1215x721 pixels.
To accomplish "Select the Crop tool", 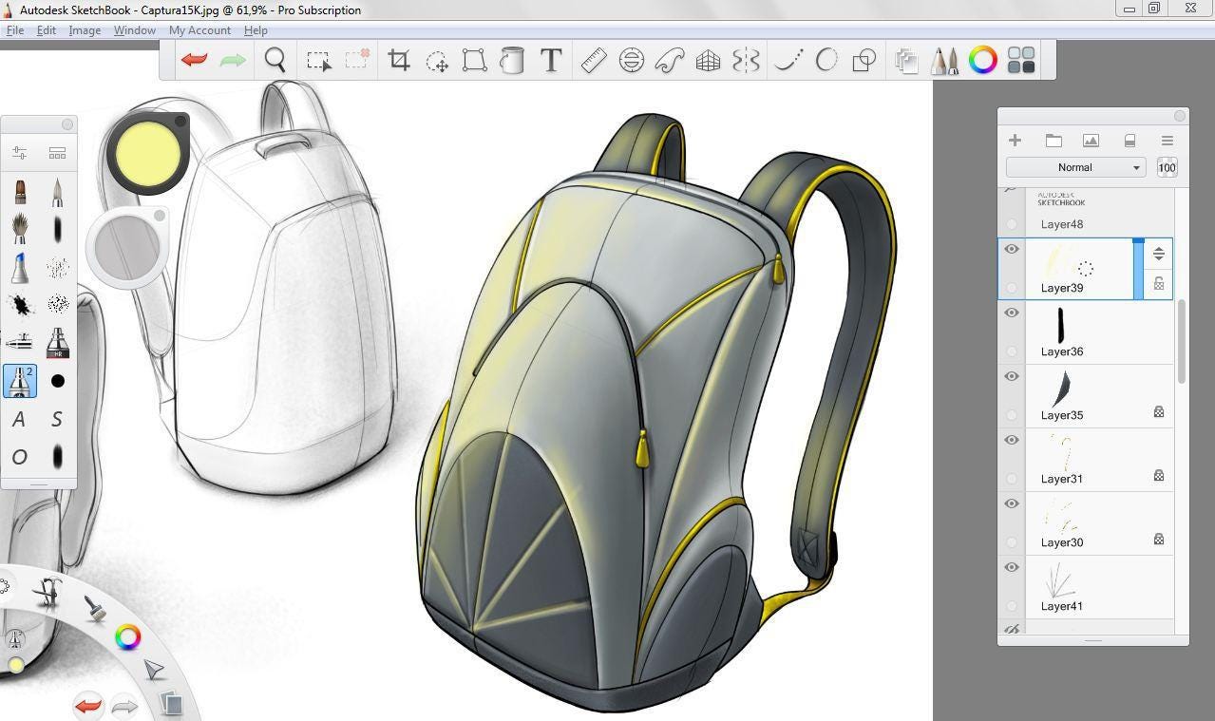I will click(399, 61).
